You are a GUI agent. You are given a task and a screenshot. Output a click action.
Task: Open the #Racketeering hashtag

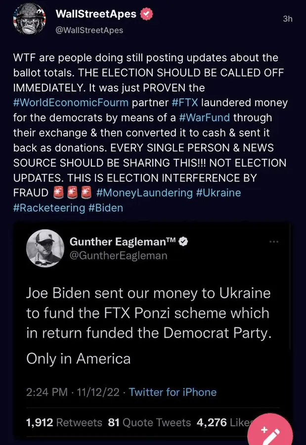49,208
